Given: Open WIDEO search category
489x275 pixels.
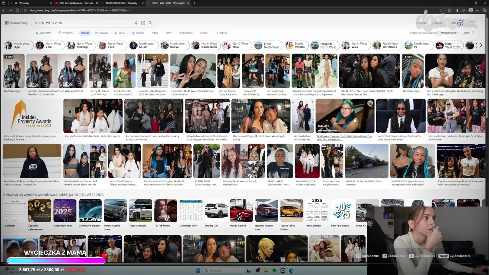Looking at the screenshot, I should point(155,33).
